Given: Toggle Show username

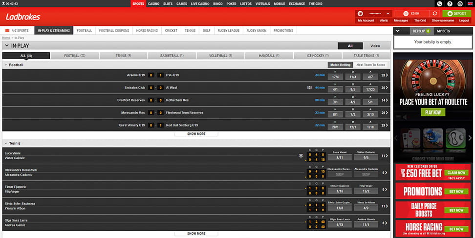Looking at the screenshot, I should [x=443, y=21].
